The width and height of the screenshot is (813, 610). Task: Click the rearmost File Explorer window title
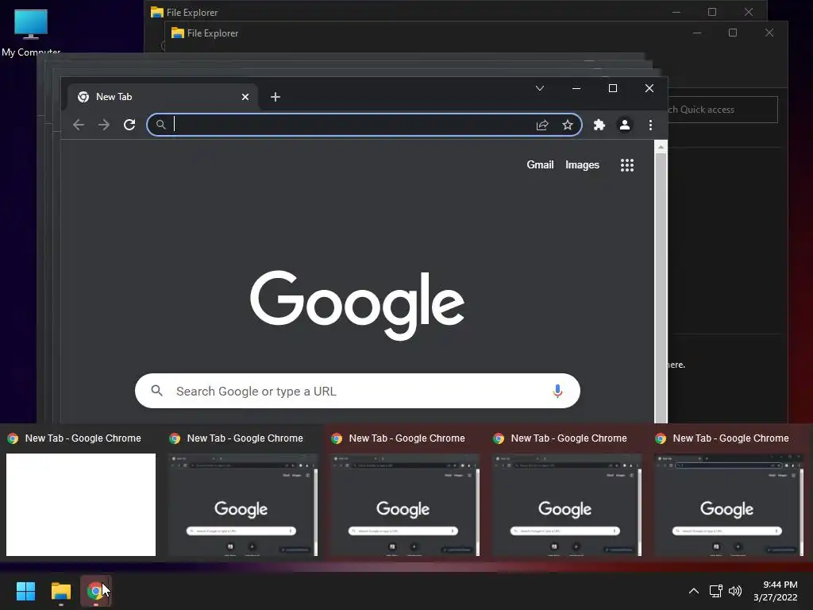coord(192,12)
